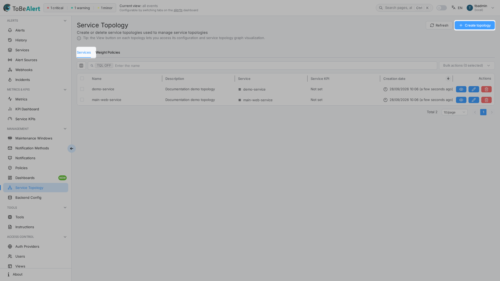Collapse the METRICS & KPIS section
This screenshot has height=281, width=500.
tap(65, 90)
